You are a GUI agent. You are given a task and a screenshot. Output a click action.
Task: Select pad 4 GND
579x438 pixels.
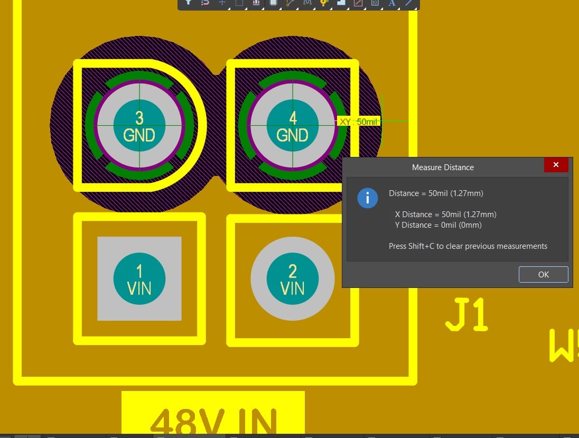coord(293,125)
